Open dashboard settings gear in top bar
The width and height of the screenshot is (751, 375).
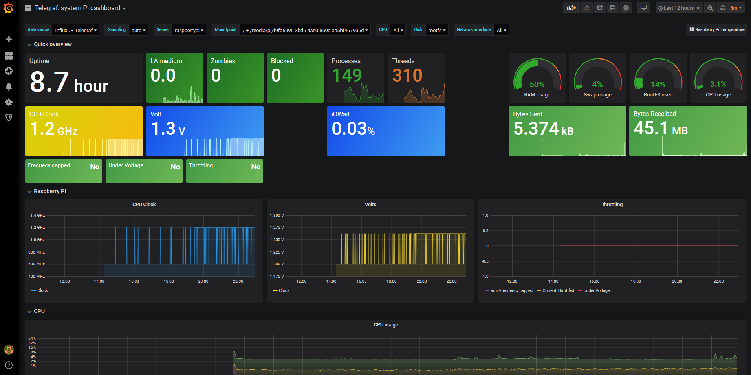point(626,8)
